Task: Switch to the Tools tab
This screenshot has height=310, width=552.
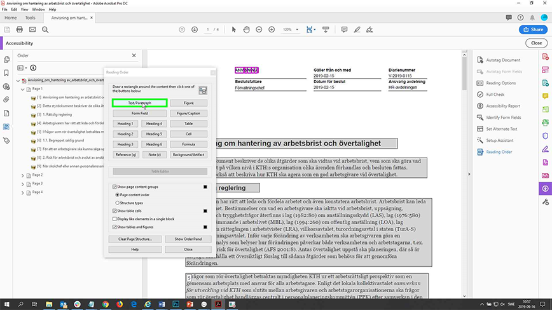Action: [31, 18]
